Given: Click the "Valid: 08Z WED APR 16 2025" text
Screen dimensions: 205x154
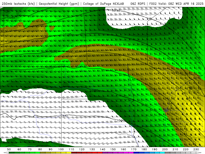Looking at the screenshot, I should click(181, 4).
